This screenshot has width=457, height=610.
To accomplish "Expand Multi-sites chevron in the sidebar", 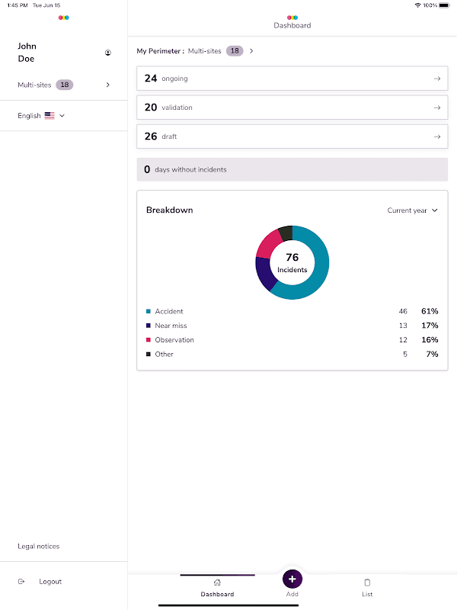I will pyautogui.click(x=108, y=85).
